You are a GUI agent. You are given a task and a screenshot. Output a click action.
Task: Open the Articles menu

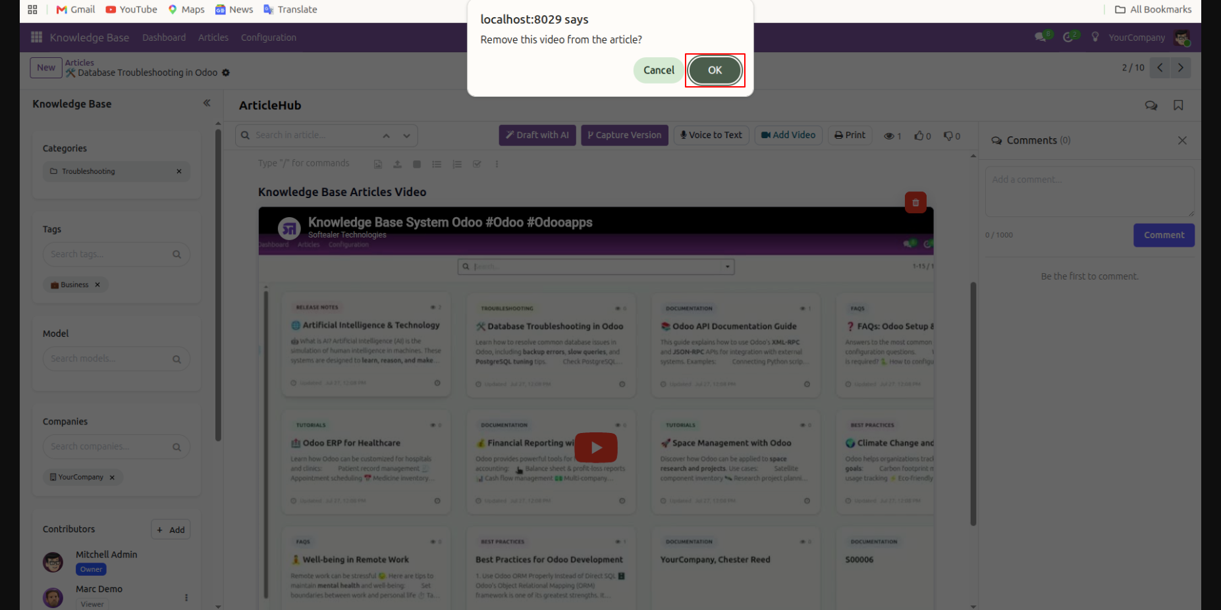click(213, 38)
